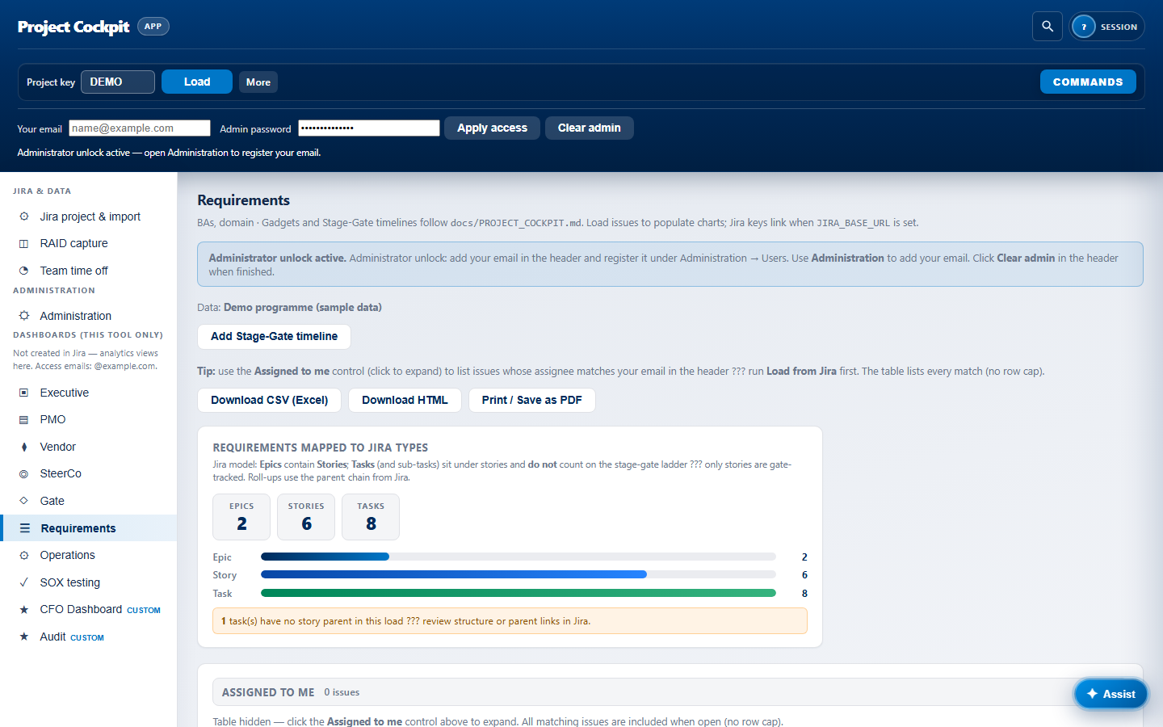Click Print / Save as PDF
This screenshot has height=727, width=1163.
coord(532,400)
